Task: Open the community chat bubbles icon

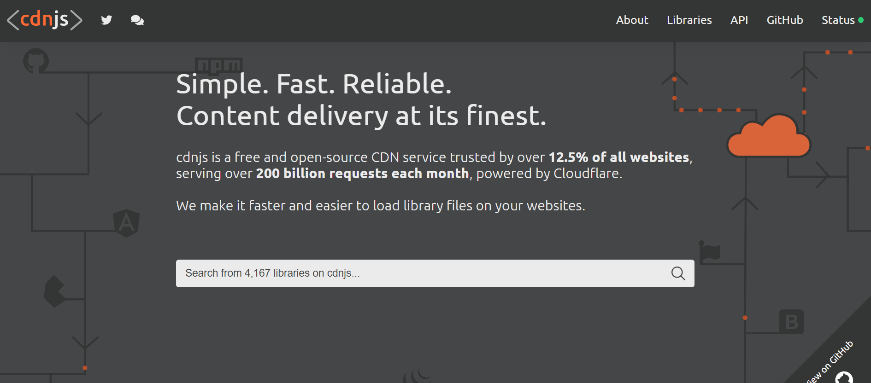Action: (137, 20)
